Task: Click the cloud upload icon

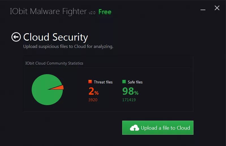Action: click(x=135, y=128)
